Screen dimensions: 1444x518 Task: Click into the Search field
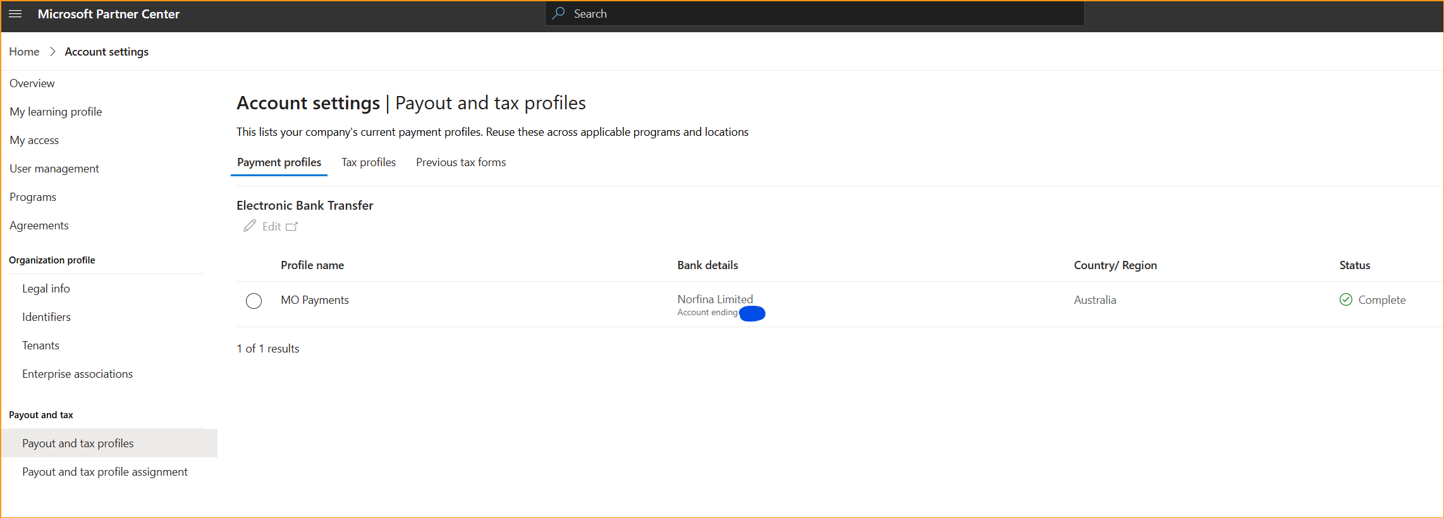click(815, 13)
